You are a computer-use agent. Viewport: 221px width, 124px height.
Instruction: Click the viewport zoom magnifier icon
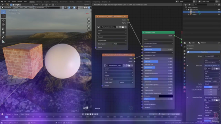[x=89, y=19]
